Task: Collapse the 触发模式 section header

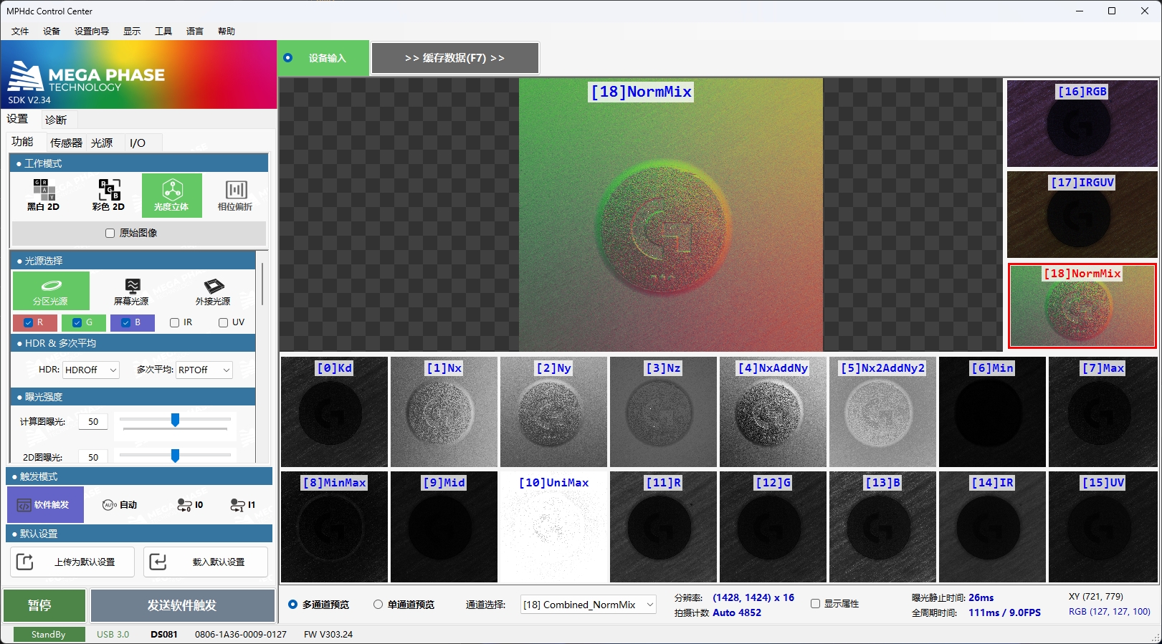Action: coord(140,476)
